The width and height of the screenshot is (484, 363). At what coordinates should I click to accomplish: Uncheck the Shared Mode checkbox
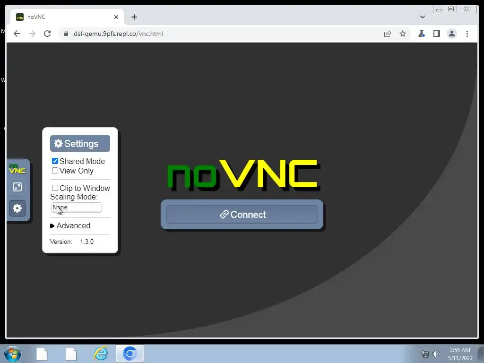click(55, 161)
